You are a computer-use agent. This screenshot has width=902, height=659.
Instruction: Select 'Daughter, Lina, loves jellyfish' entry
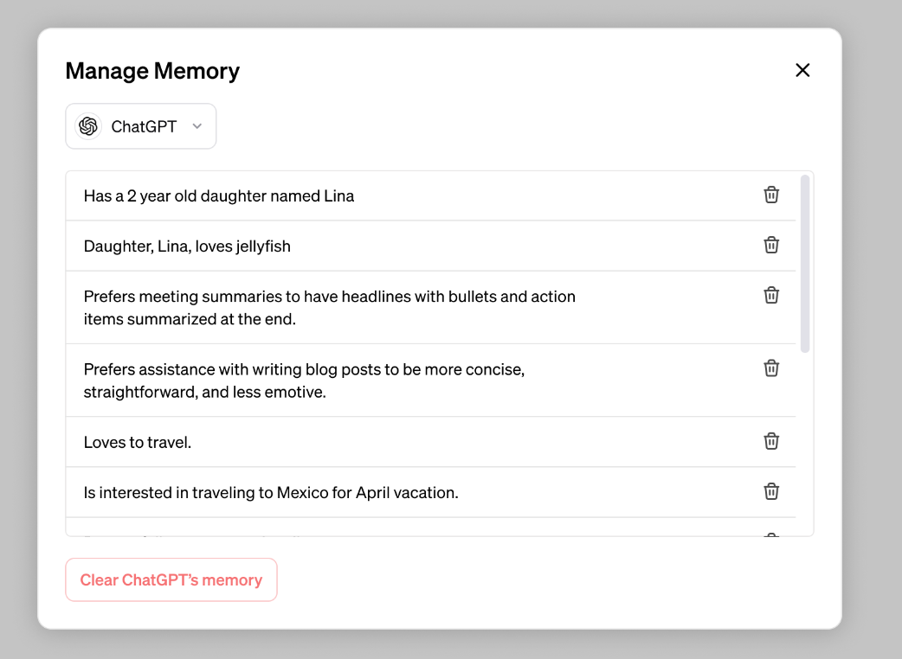(x=187, y=246)
